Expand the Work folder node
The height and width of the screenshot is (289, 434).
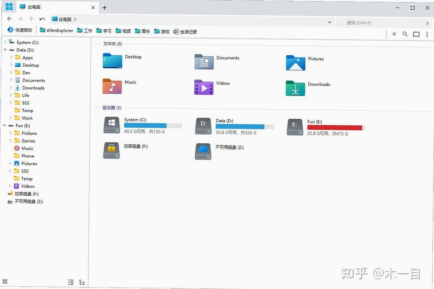point(10,118)
